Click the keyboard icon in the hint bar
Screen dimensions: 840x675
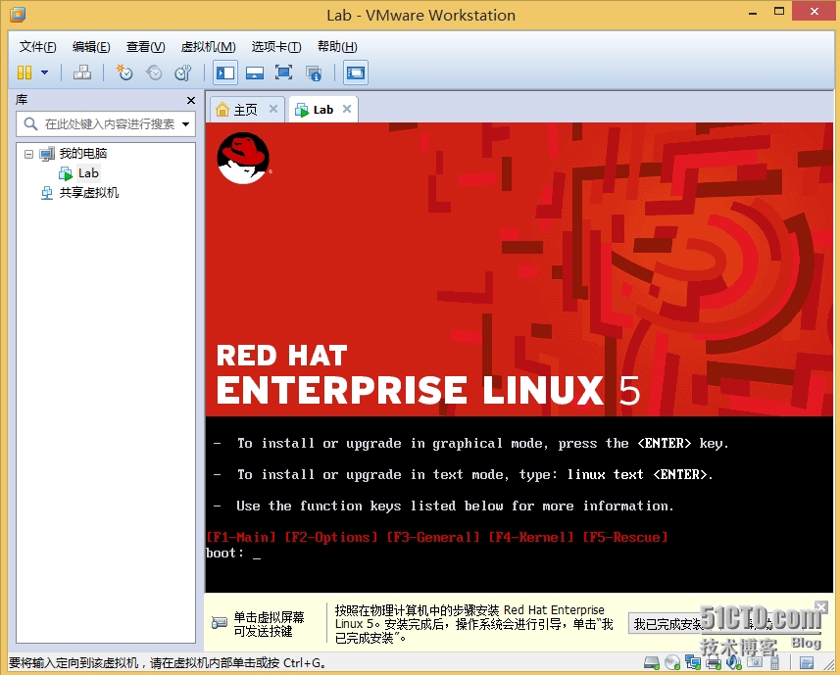point(220,623)
